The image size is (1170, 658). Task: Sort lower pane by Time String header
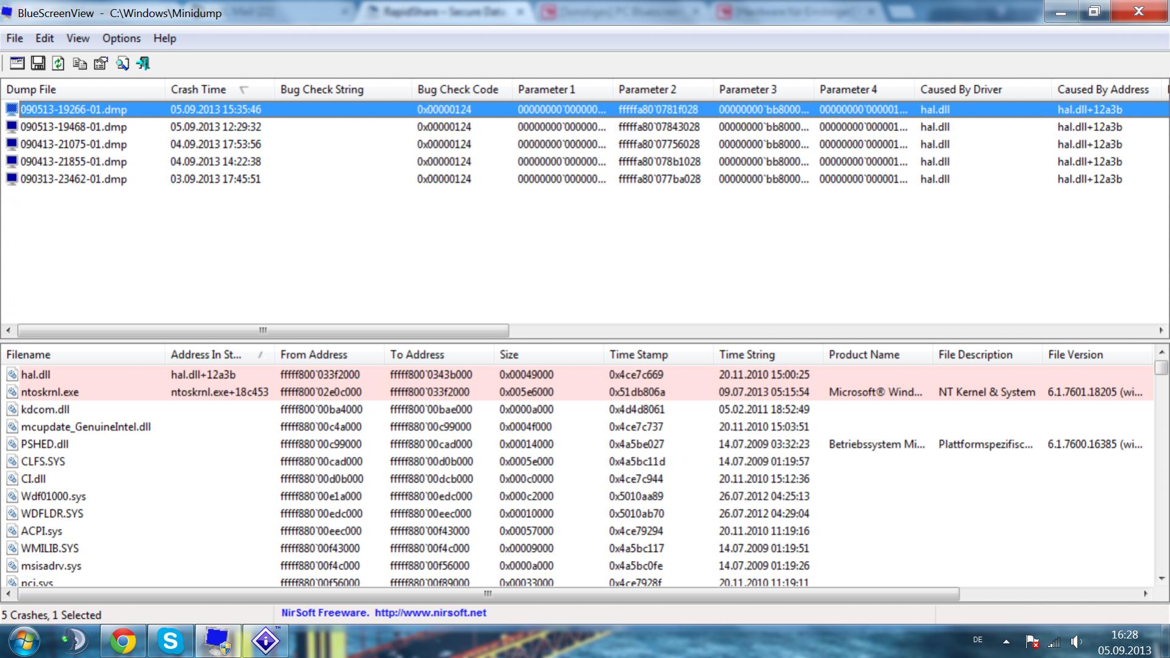point(768,355)
